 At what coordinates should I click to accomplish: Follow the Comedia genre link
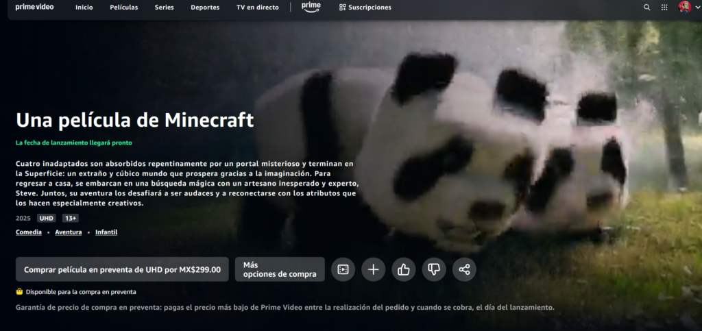pos(29,232)
